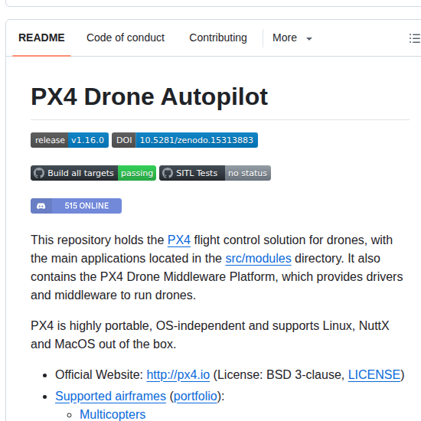
Task: Switch to the Code of conduct tab
Action: click(126, 38)
